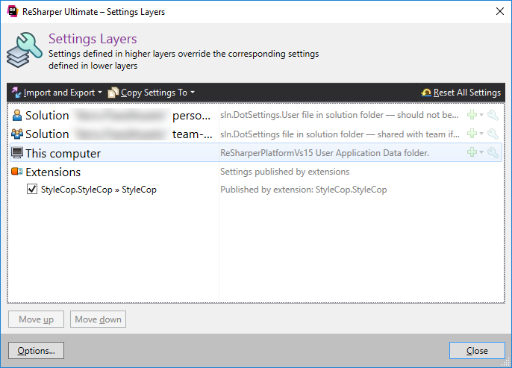Uncheck the StyleCop.StyleCop checkbox
Screen dimensions: 512x368
click(32, 190)
